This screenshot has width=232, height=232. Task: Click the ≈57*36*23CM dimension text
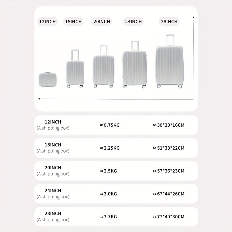click(169, 171)
